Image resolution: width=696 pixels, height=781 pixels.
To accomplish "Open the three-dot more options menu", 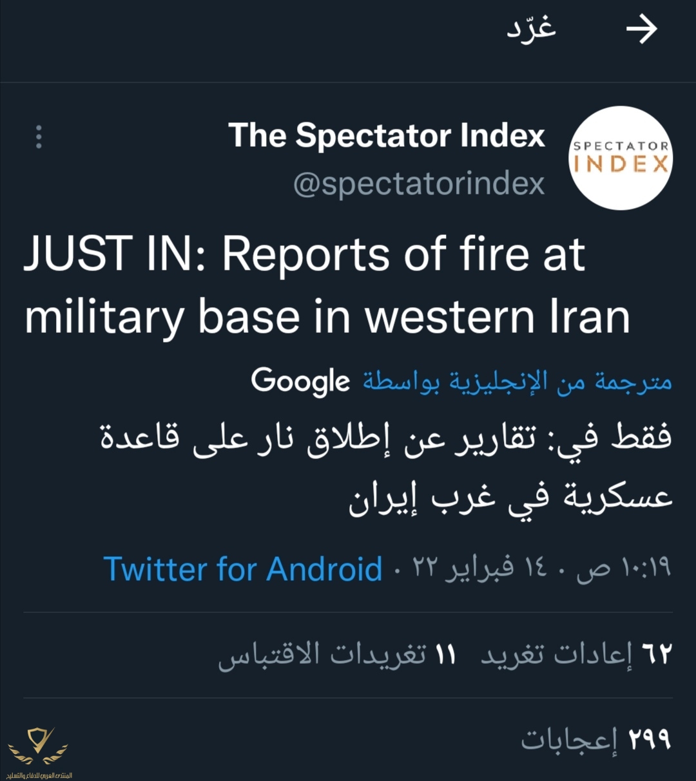I will [x=39, y=137].
